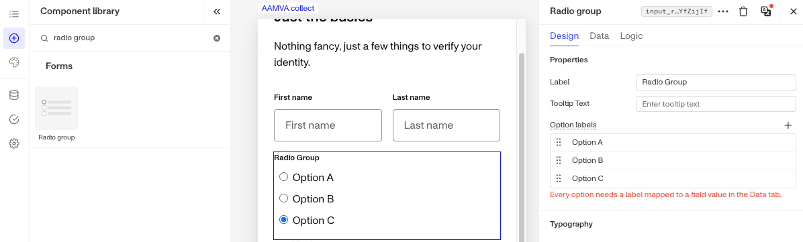
Task: Click the Forms category heading
Action: [x=59, y=66]
